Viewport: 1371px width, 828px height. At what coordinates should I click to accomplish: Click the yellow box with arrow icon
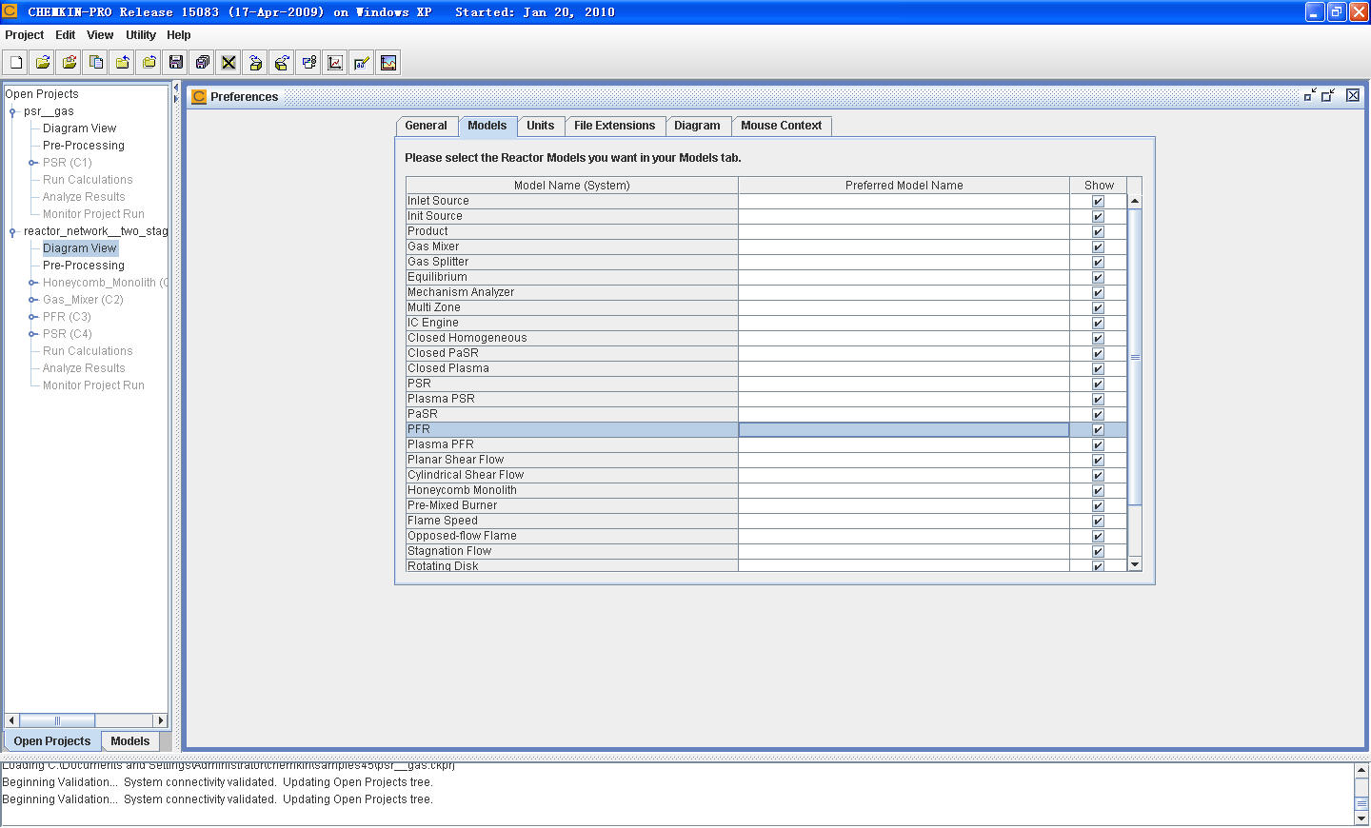point(255,63)
